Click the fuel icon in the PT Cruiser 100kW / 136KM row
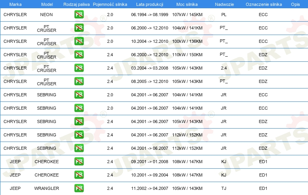Viewport: 308px width, 195px height. (79, 41)
